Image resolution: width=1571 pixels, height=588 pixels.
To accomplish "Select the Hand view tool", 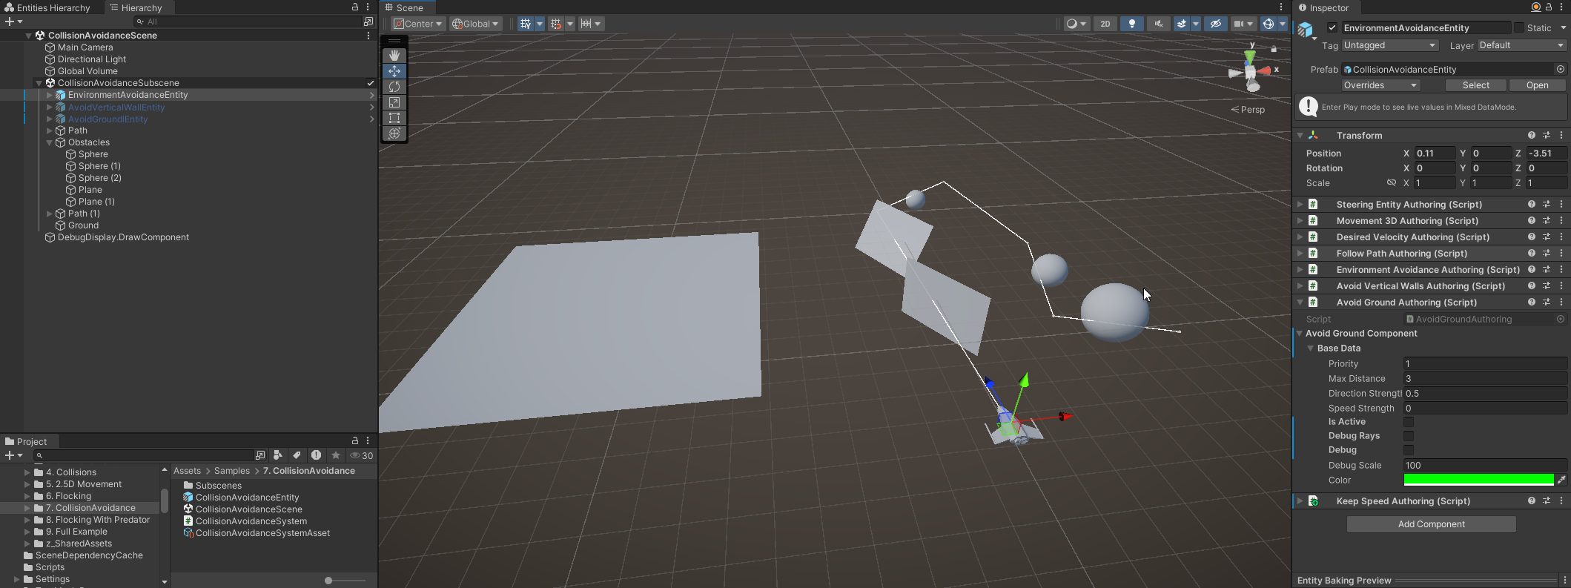I will coord(394,56).
